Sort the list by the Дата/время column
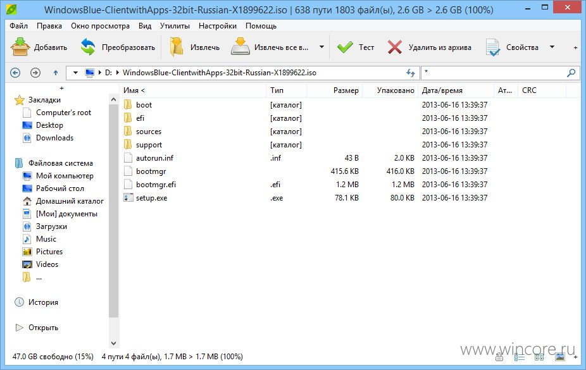The height and width of the screenshot is (370, 586). 456,90
